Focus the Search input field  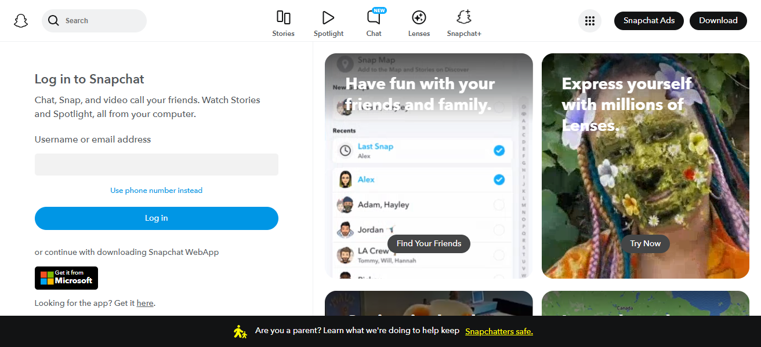click(x=94, y=21)
